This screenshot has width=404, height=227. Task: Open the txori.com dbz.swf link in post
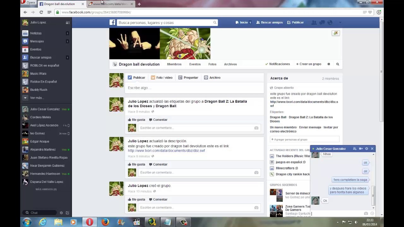click(166, 151)
